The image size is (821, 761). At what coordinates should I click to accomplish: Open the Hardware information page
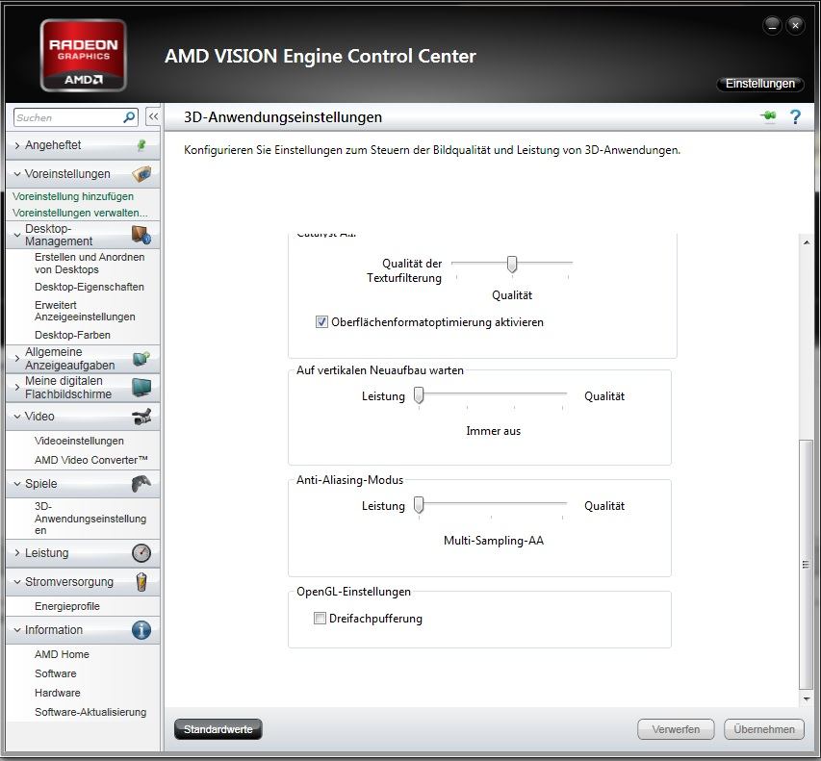click(x=58, y=693)
